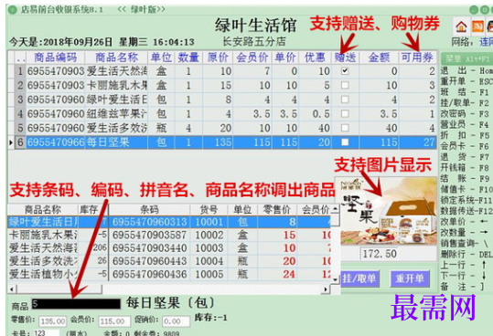Click the 优惠 column header
Image resolution: width=493 pixels, height=336 pixels.
315,58
